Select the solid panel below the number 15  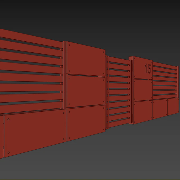pos(143,90)
